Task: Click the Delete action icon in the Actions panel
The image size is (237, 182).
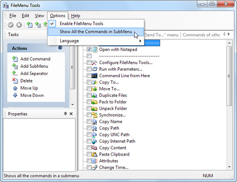Action: [x=15, y=81]
